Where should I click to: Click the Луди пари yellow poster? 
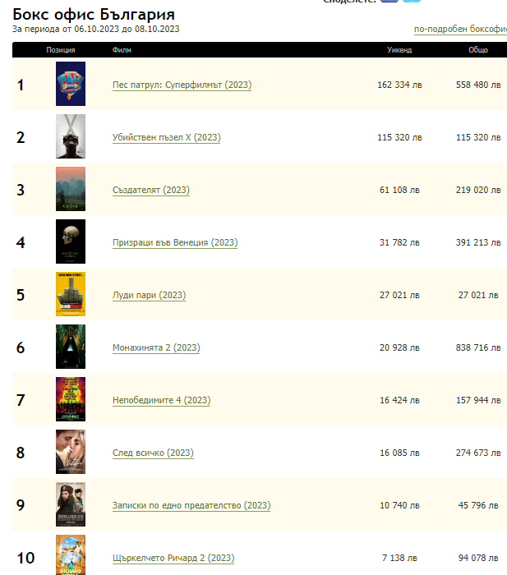[x=70, y=294]
